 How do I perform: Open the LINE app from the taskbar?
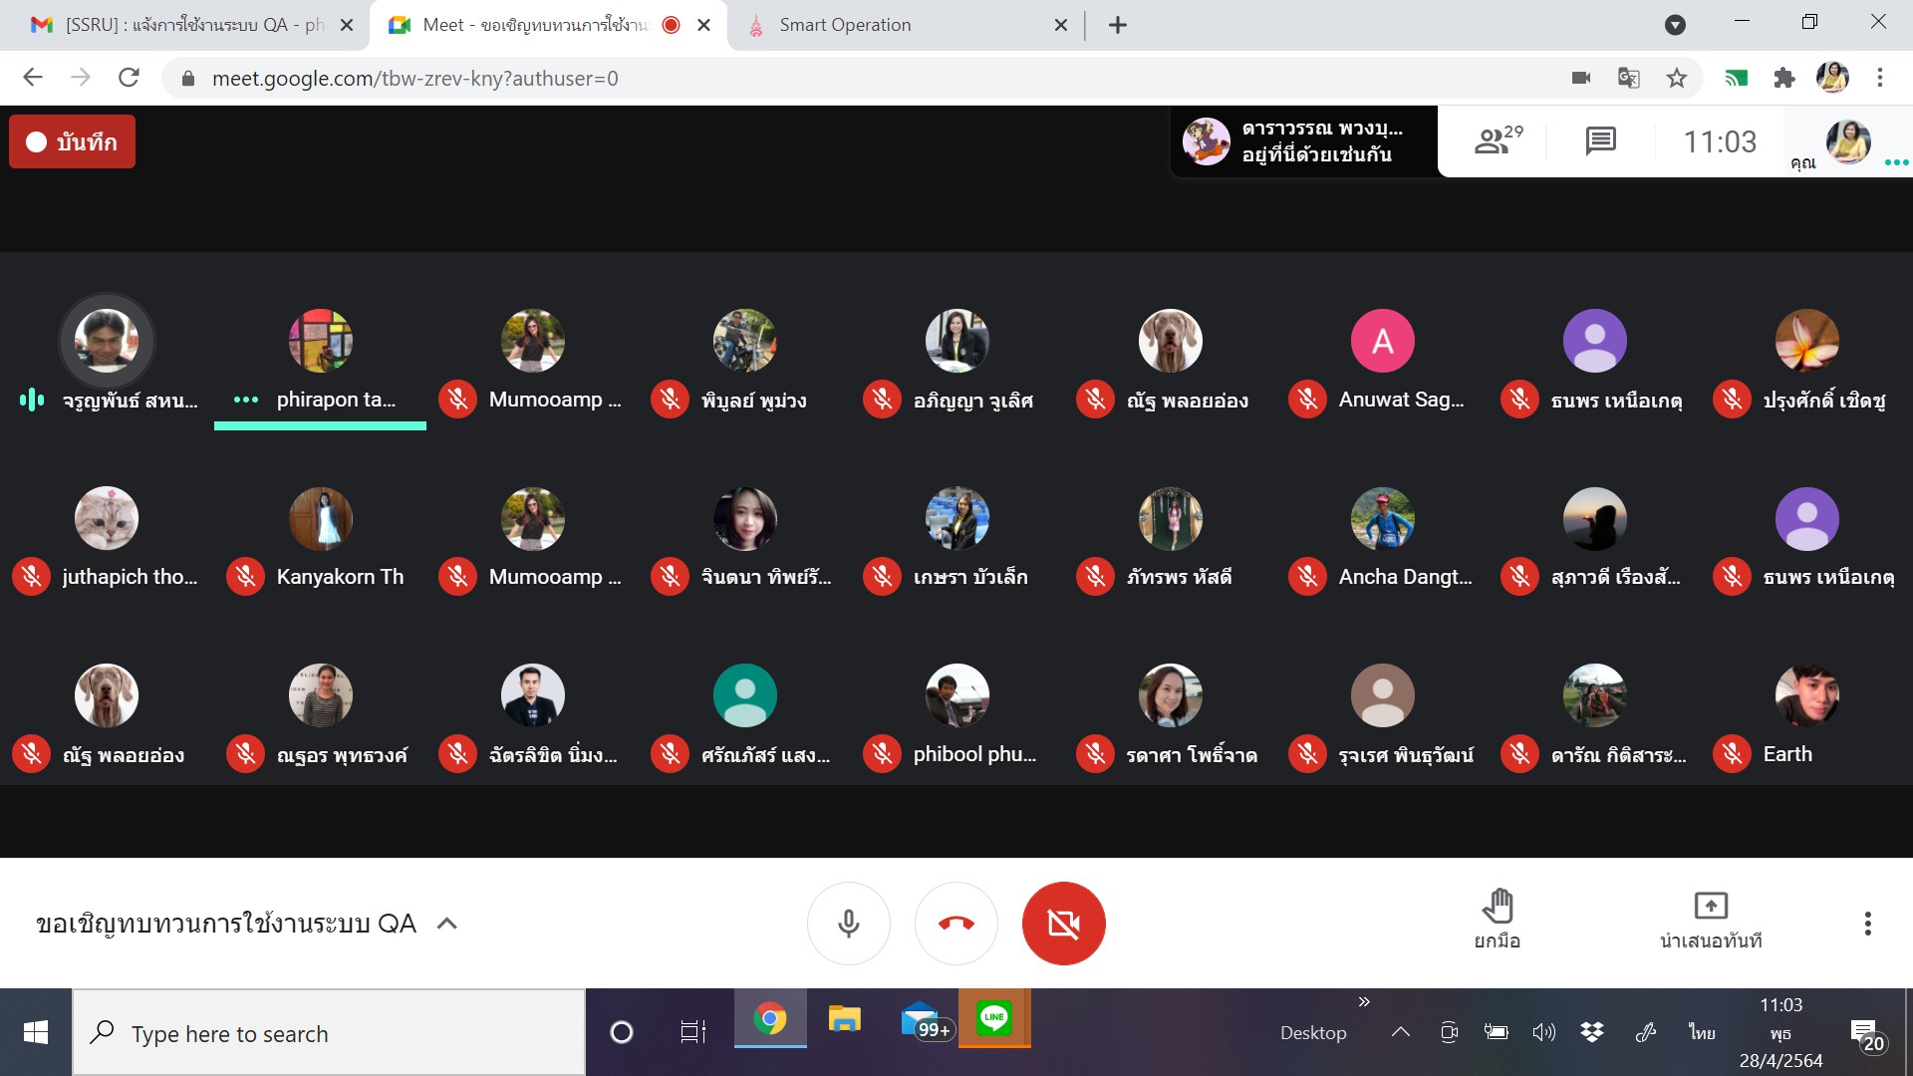[x=993, y=1018]
